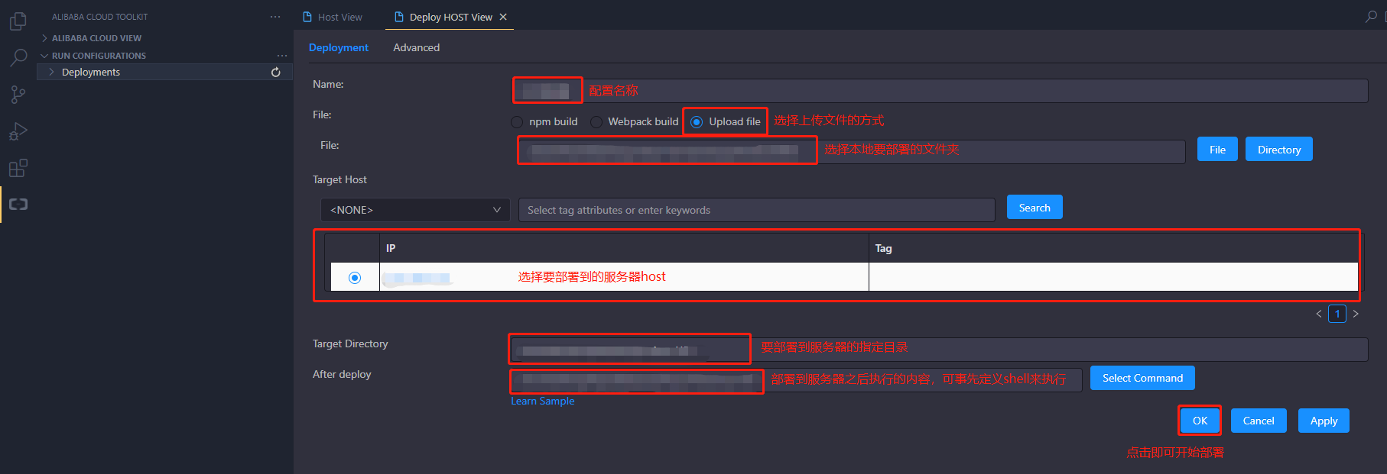This screenshot has height=474, width=1387.
Task: Open Run Configurations more actions menu
Action: 282,56
